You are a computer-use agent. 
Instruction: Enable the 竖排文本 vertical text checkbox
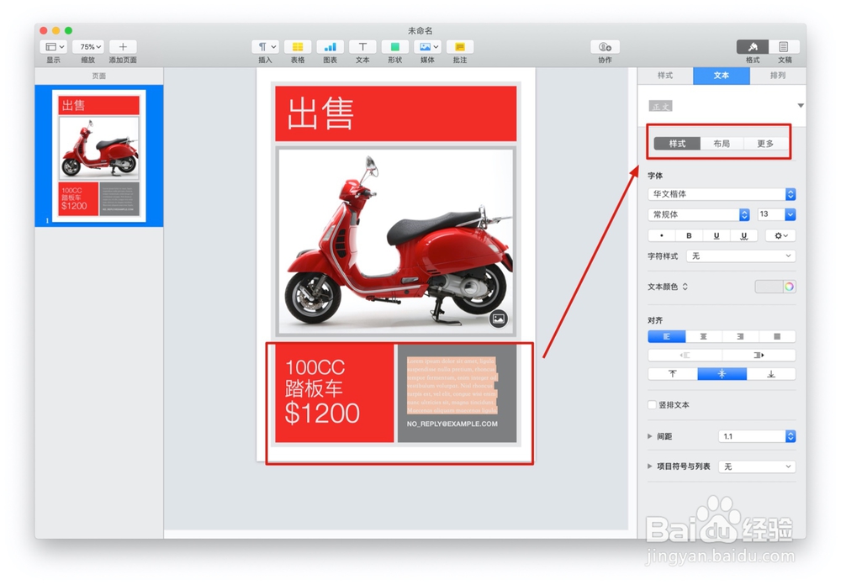653,405
